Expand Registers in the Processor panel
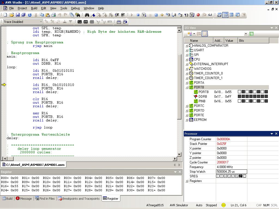Screen dimensions: 279x209 [x=187, y=181]
